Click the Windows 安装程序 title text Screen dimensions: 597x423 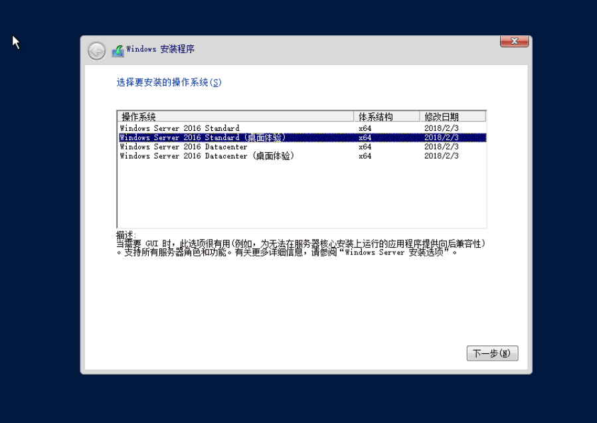pos(160,48)
